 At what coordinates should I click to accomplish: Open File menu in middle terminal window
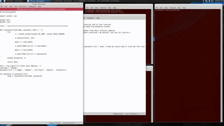pos(87,8)
